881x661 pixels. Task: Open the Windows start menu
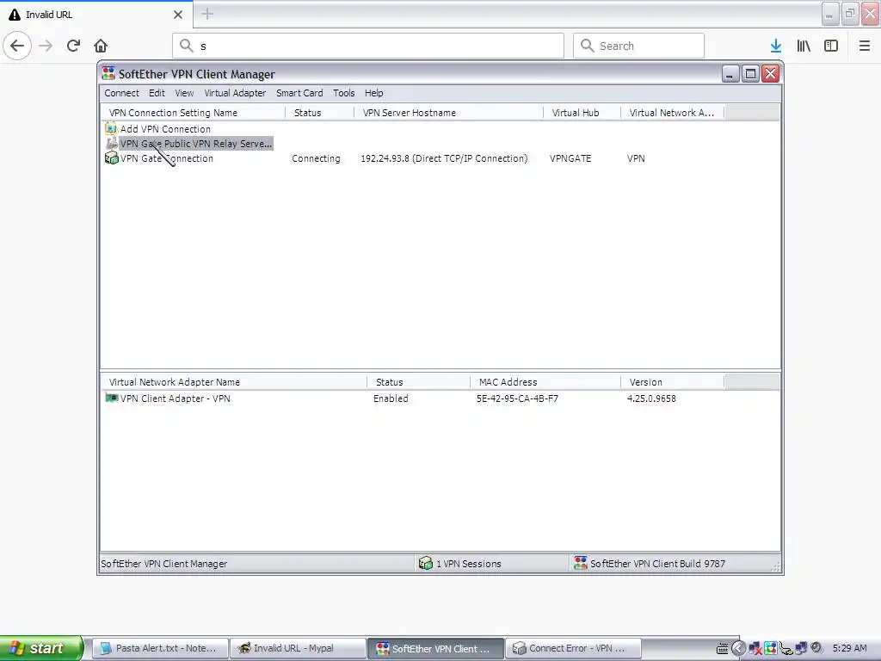click(x=41, y=648)
